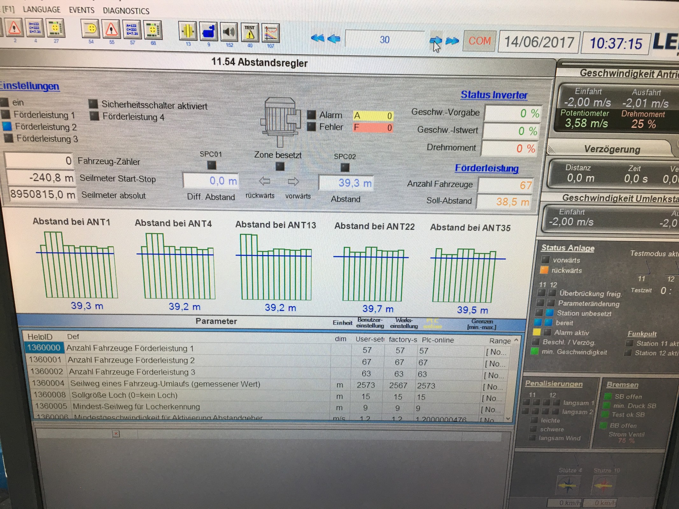Go to next page with single right arrow
Viewport: 679px width, 509px height.
pyautogui.click(x=435, y=40)
